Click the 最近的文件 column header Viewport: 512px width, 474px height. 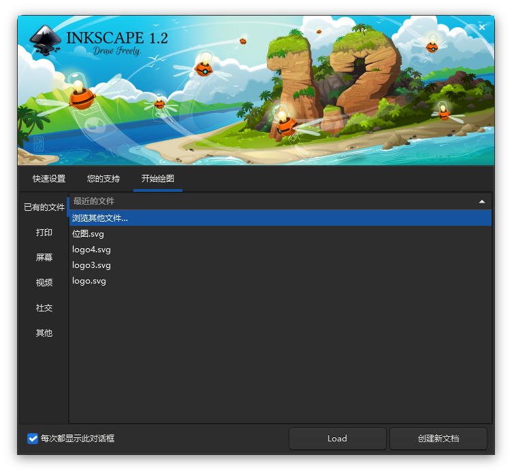tap(281, 201)
